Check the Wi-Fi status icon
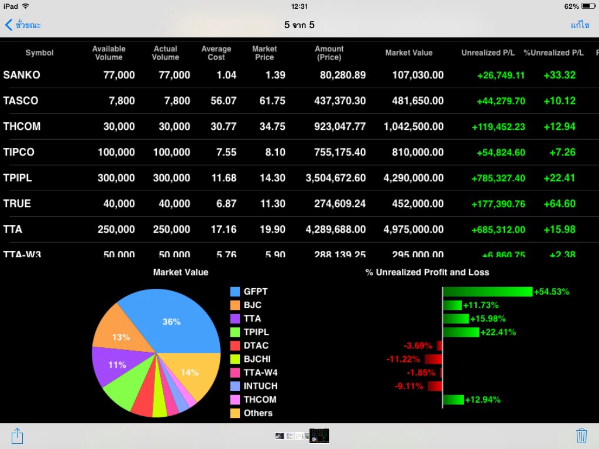The height and width of the screenshot is (449, 599). (x=26, y=6)
